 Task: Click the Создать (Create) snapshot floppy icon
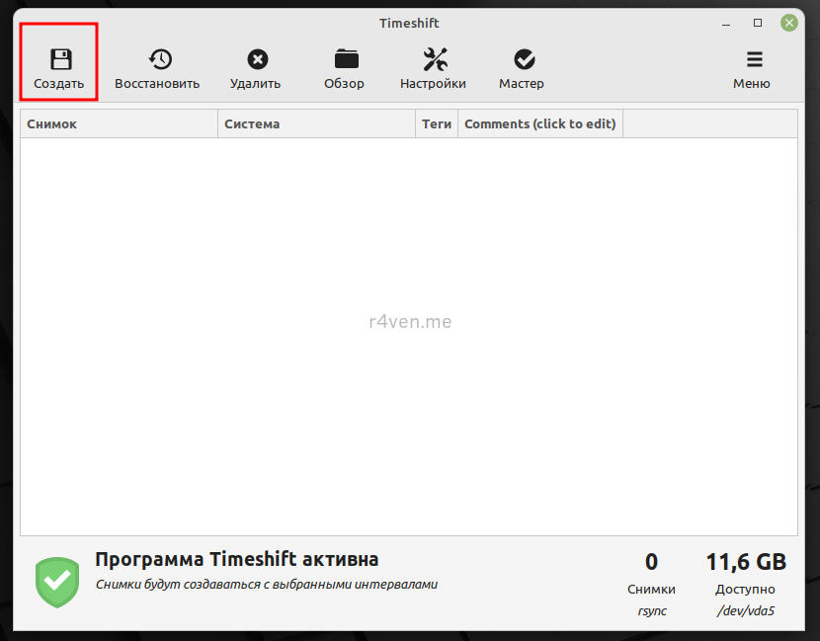click(59, 60)
